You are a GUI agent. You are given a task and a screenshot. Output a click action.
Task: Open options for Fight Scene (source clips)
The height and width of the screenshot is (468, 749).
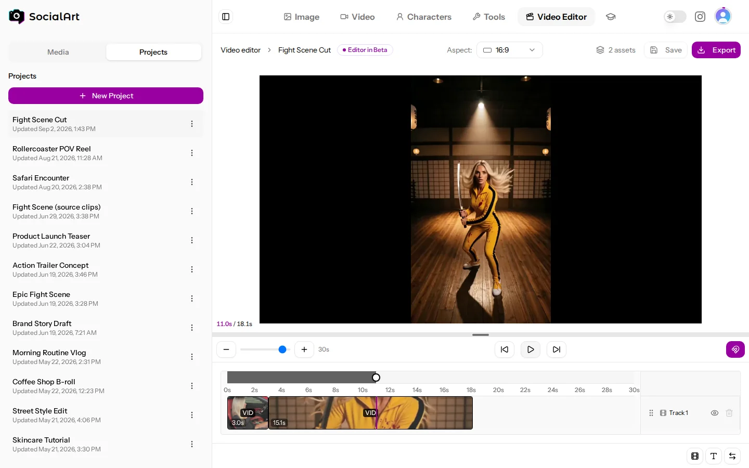192,211
